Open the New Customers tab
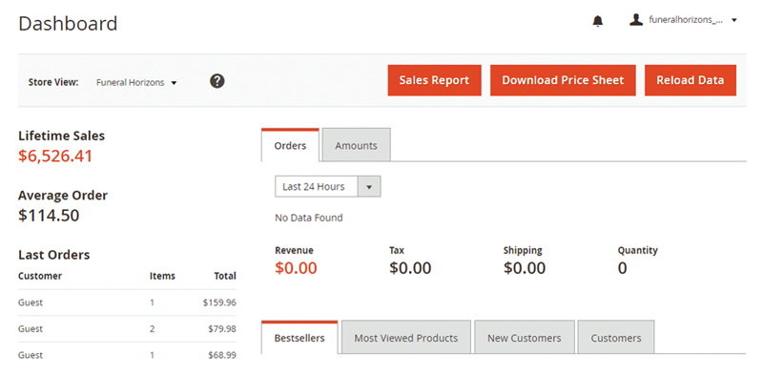The width and height of the screenshot is (763, 376). [x=524, y=338]
